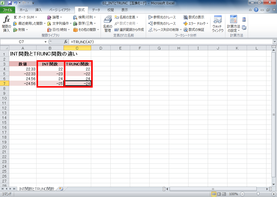The image size is (277, 197).
Task: Open the Customize Quick Access Toolbar arrow
Action: click(33, 3)
